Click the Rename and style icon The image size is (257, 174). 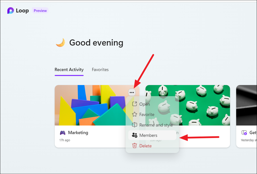[134, 125]
